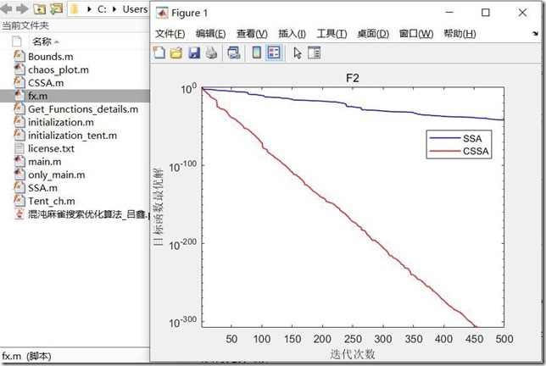Click the Link Plot icon in toolbar
The image size is (546, 366).
[234, 53]
